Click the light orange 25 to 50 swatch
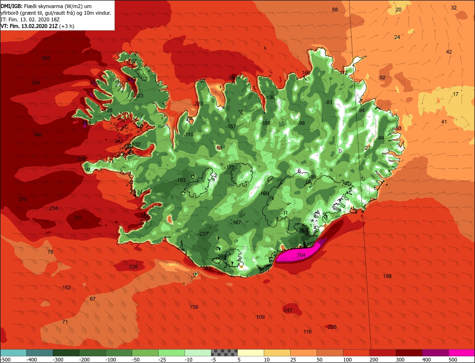Screen dimensions: 475x363 point(304,353)
